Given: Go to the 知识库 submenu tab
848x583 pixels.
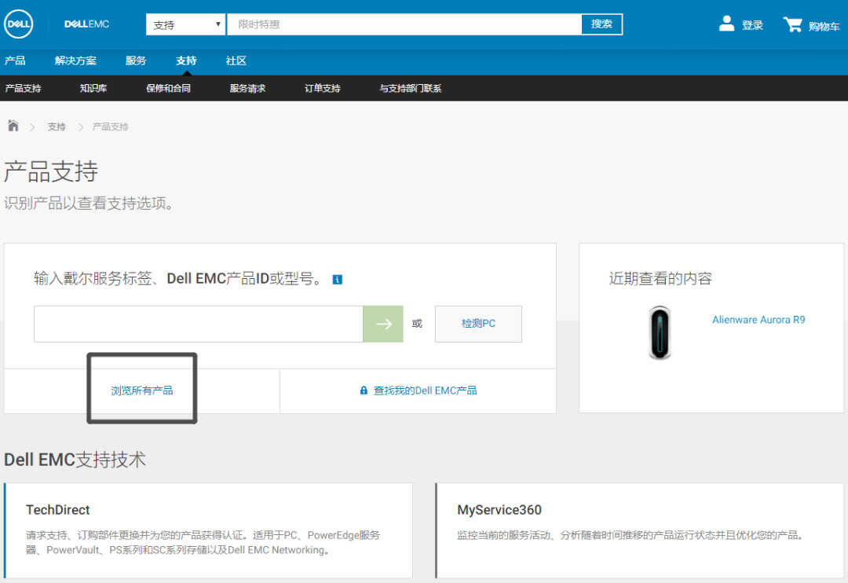Looking at the screenshot, I should [93, 88].
